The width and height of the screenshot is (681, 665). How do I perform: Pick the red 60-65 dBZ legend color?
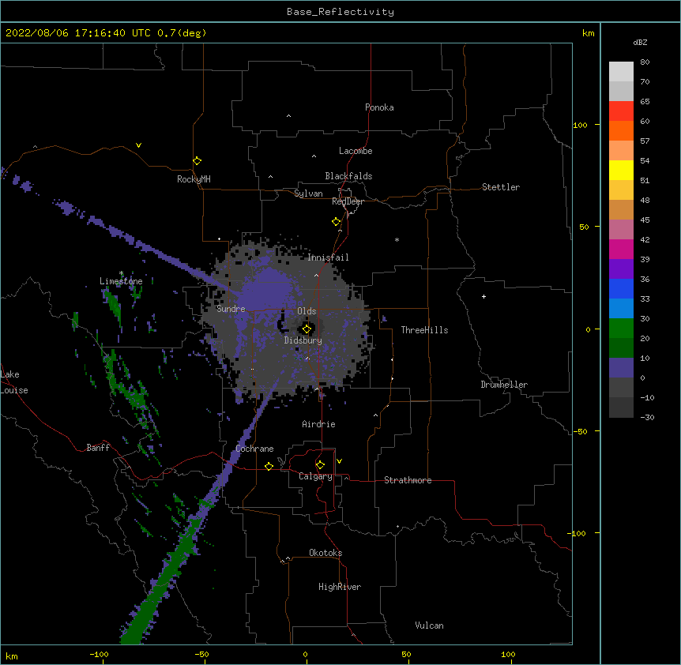click(x=621, y=111)
